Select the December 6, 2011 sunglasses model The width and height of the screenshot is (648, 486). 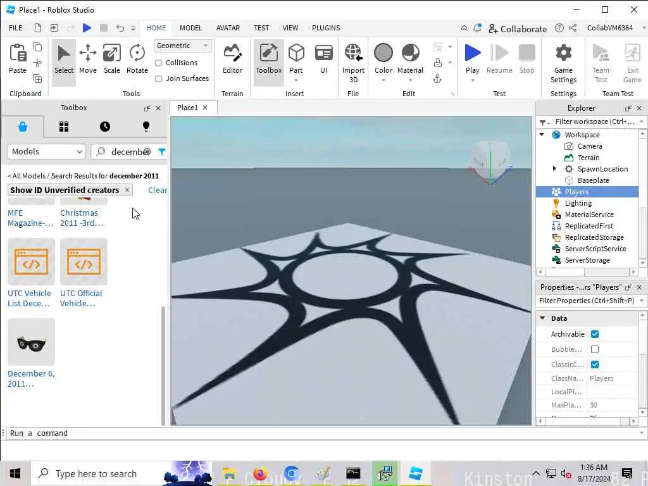(x=31, y=353)
